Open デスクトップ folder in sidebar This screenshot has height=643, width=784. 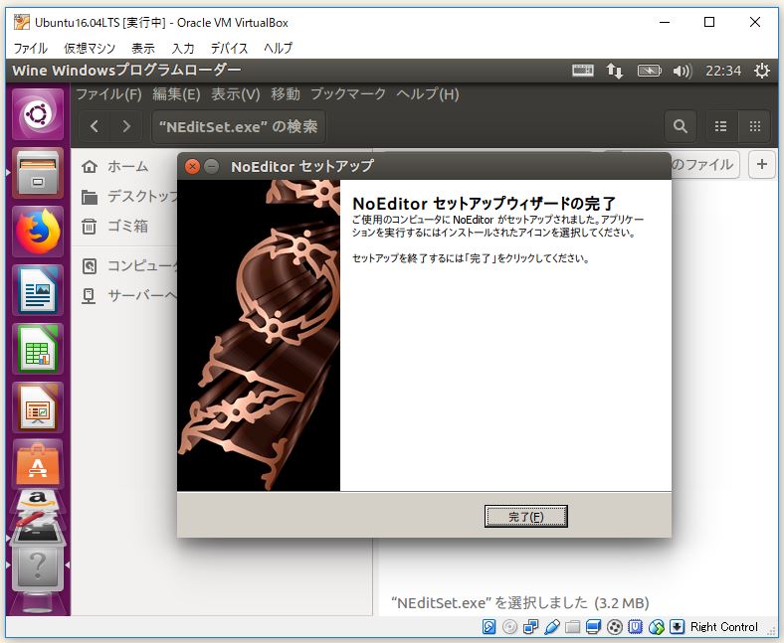point(130,197)
